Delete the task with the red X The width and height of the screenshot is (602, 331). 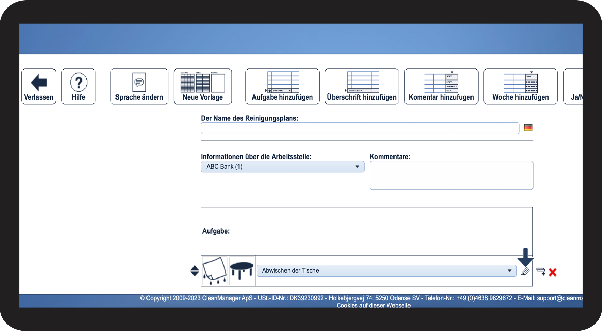tap(553, 272)
